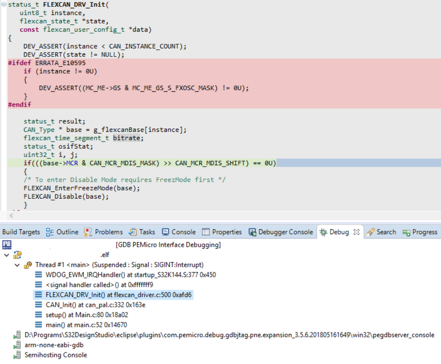Screen dimensions: 441x364
Task: Collapse the Thread #1 main node
Action: tap(17, 265)
